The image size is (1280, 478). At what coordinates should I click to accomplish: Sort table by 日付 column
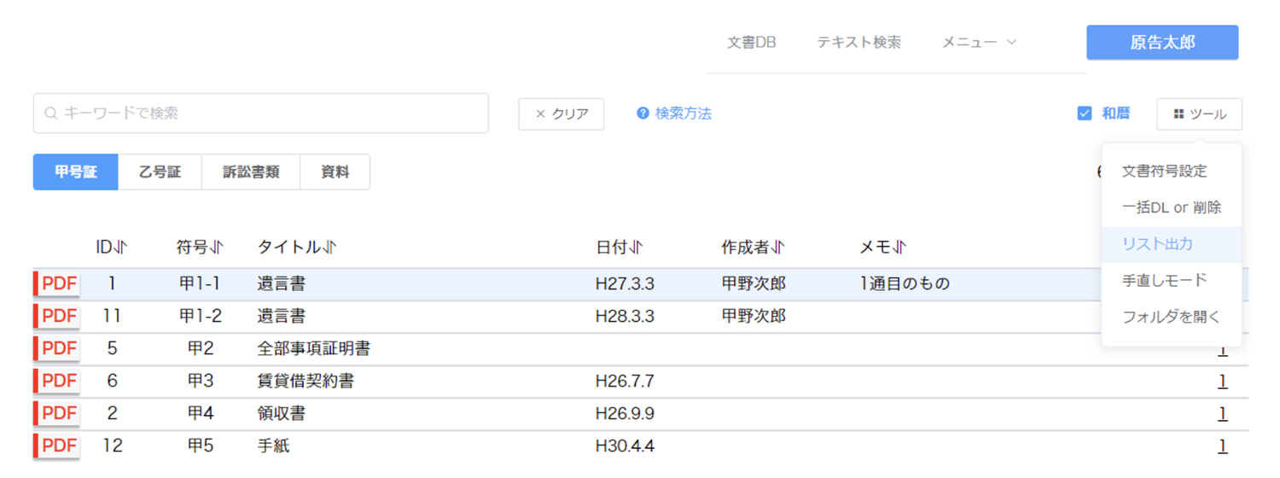(619, 248)
